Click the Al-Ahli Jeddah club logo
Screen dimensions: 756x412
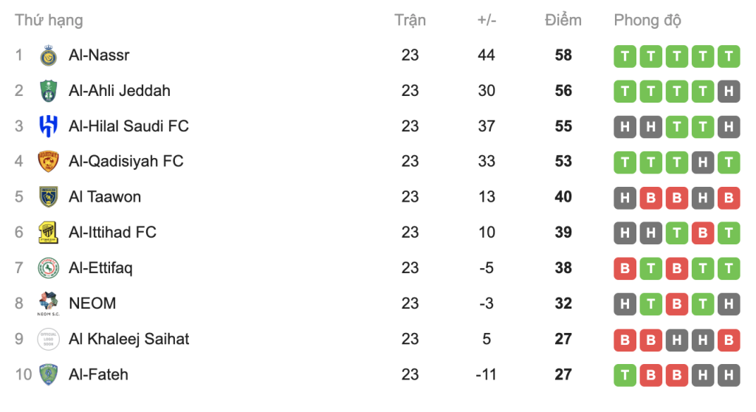click(x=48, y=91)
